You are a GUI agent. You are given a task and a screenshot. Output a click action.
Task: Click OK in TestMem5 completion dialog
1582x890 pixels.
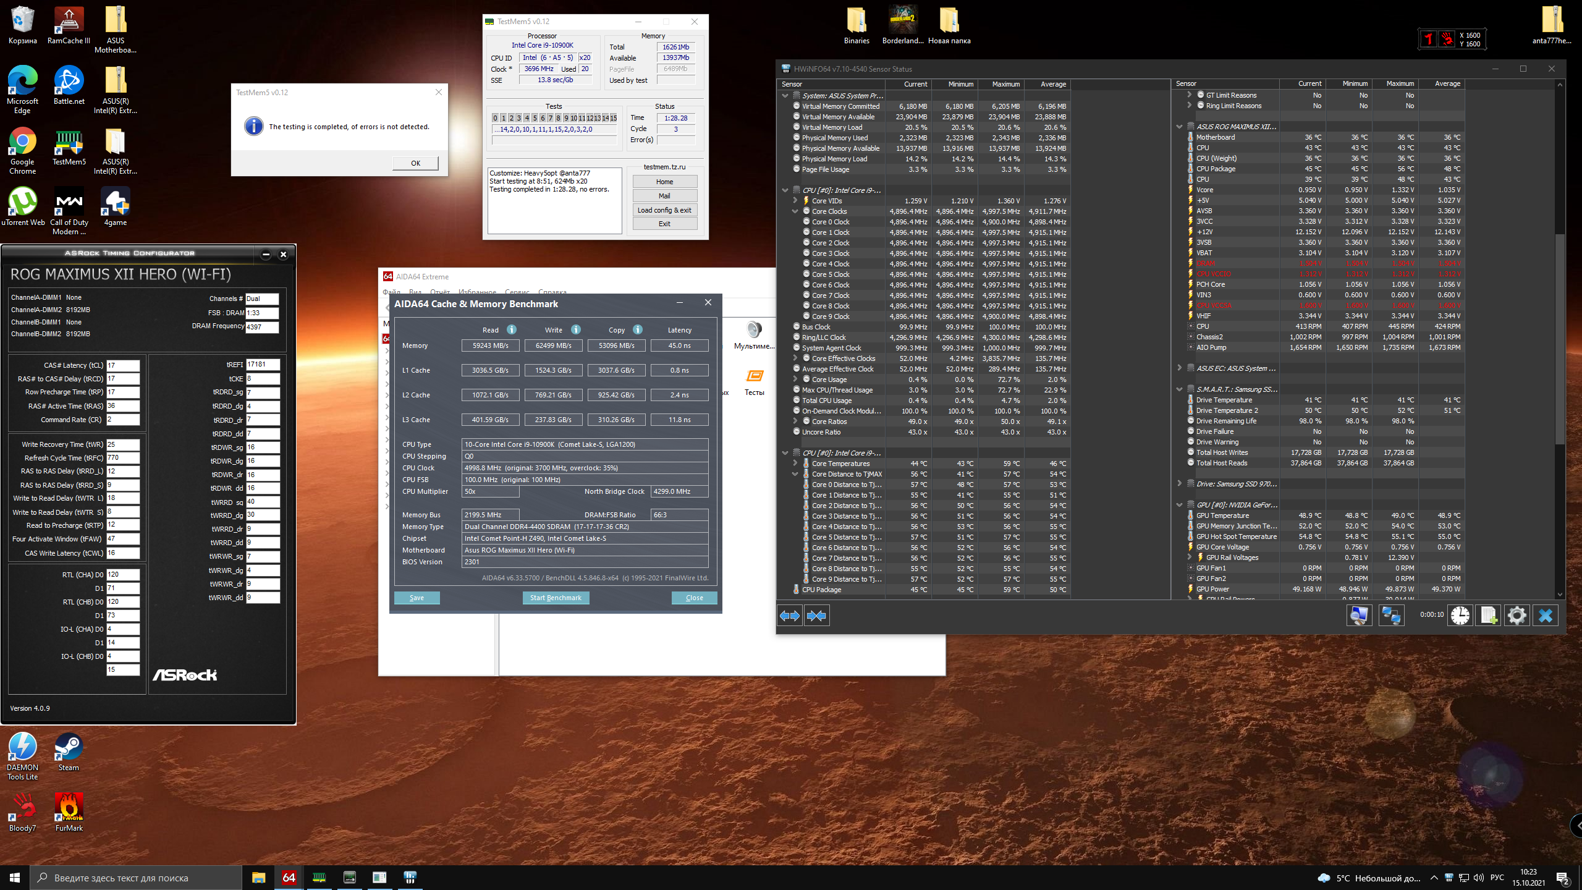pyautogui.click(x=415, y=163)
